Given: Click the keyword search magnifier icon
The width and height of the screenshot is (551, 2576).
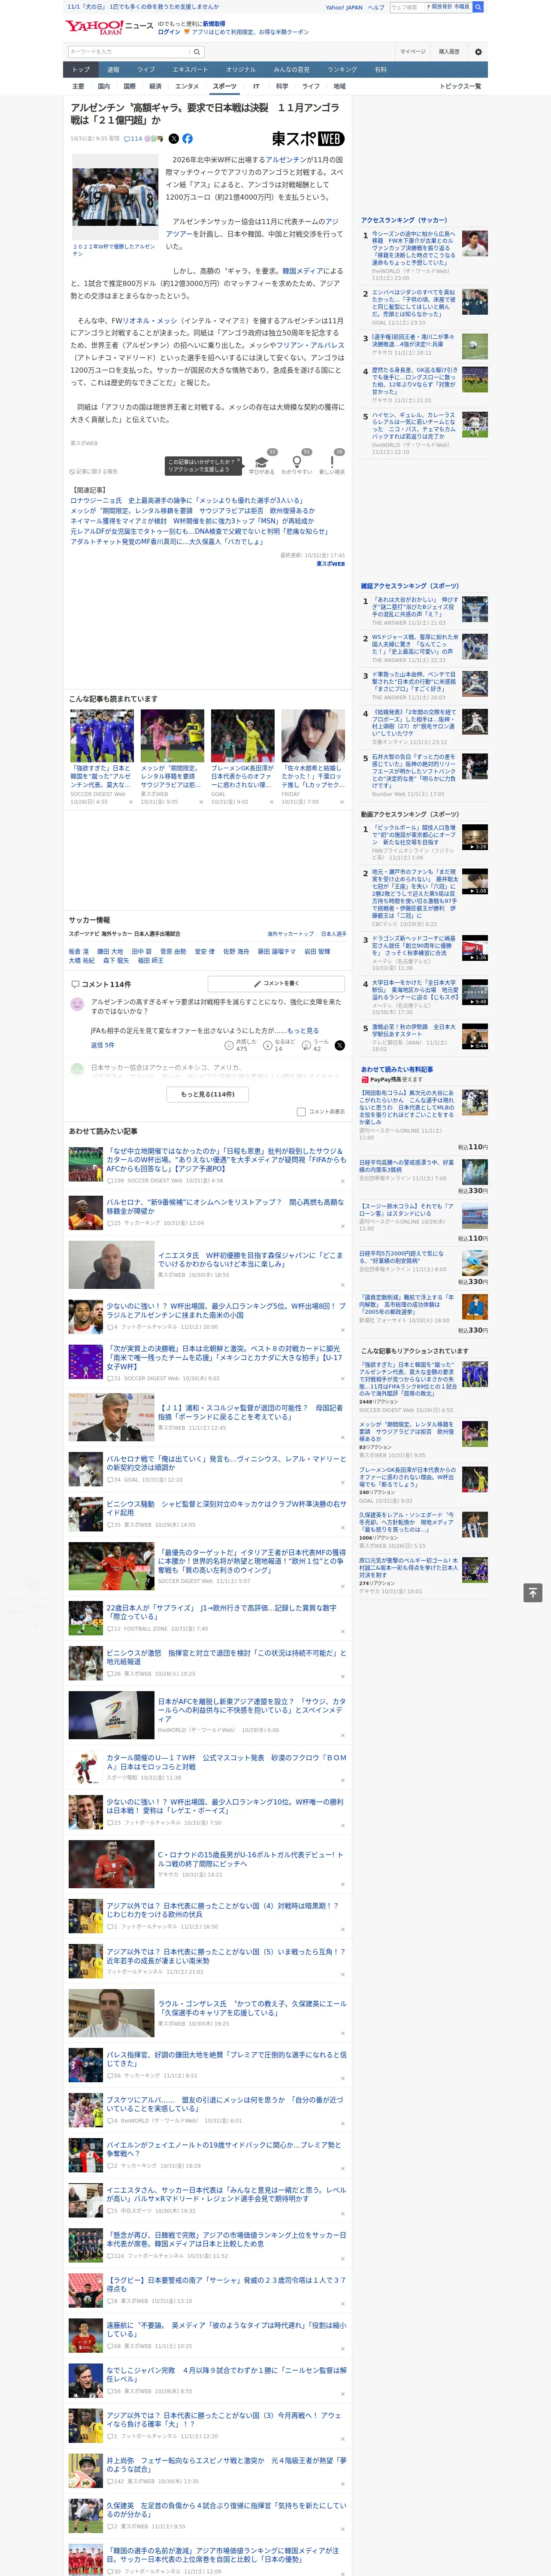Looking at the screenshot, I should [196, 51].
